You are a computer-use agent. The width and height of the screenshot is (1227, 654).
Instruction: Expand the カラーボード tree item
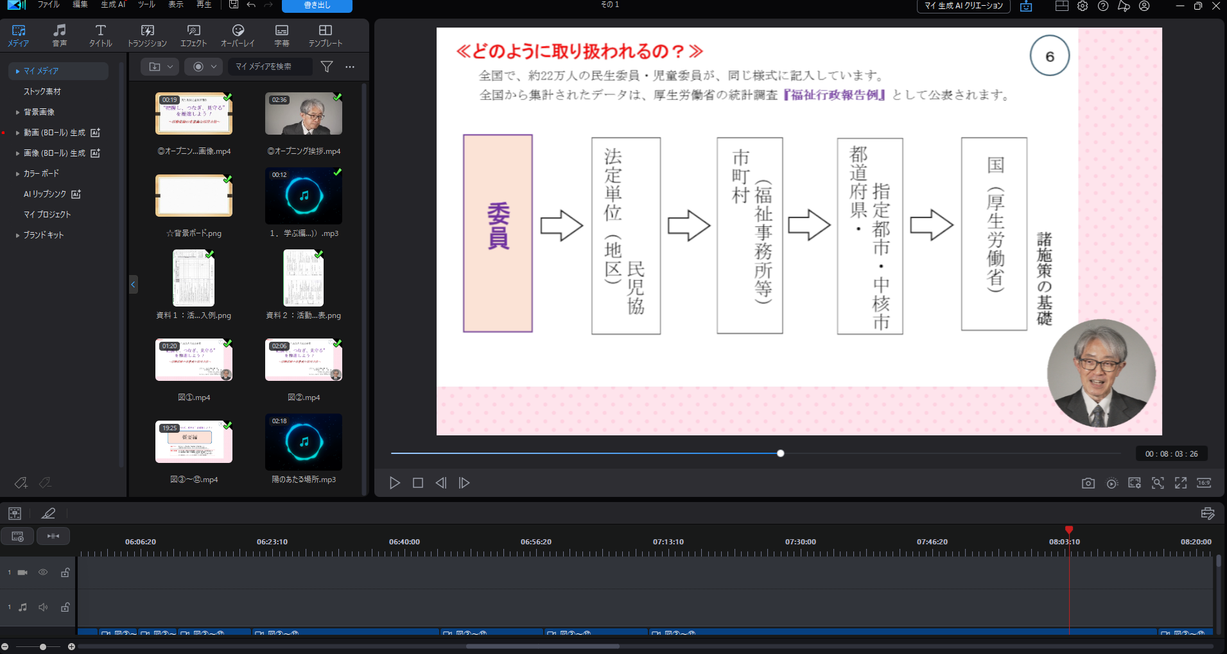(x=17, y=174)
